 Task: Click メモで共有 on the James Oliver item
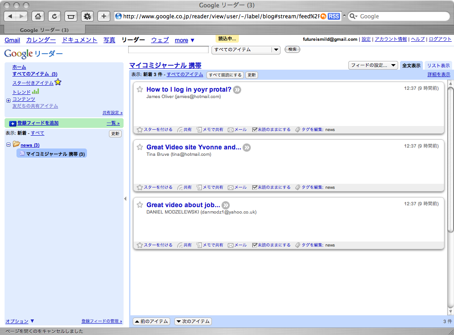210,130
